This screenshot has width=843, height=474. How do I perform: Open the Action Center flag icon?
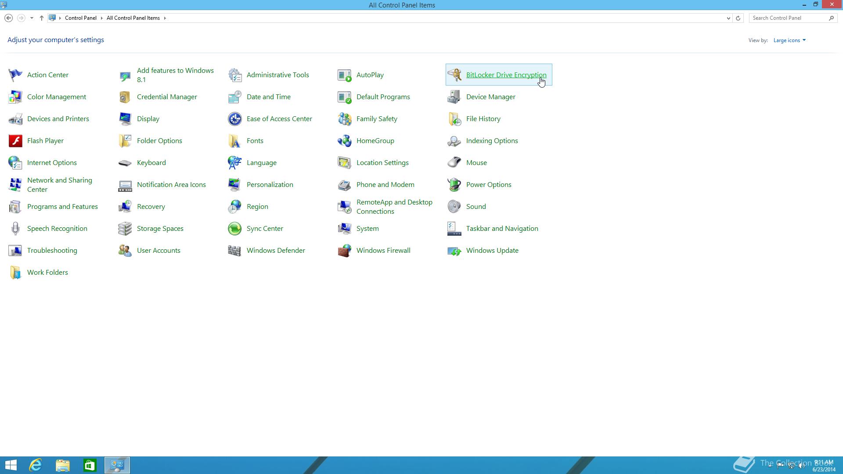[x=15, y=75]
